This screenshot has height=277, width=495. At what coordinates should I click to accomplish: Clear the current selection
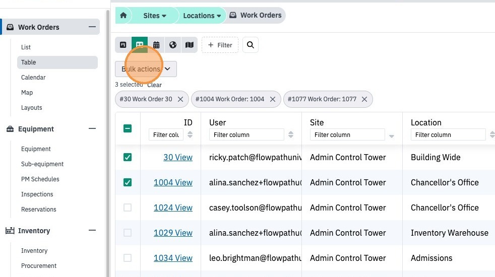point(154,85)
